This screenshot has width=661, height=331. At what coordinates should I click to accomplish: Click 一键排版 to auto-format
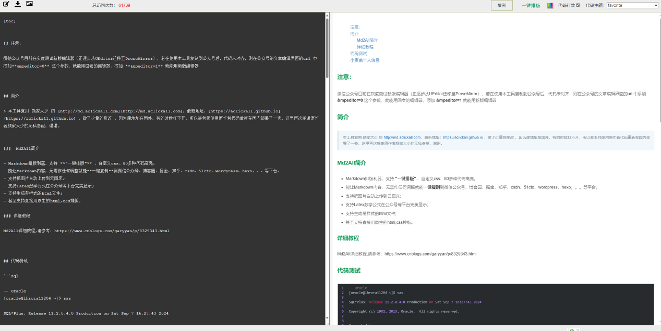click(x=531, y=5)
